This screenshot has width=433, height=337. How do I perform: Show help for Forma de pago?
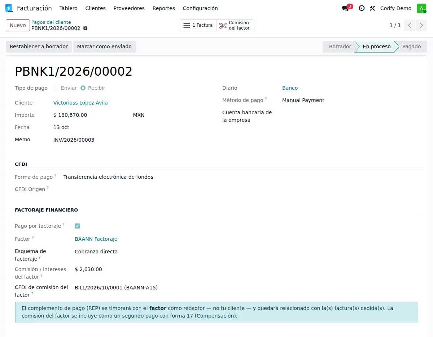coord(55,175)
